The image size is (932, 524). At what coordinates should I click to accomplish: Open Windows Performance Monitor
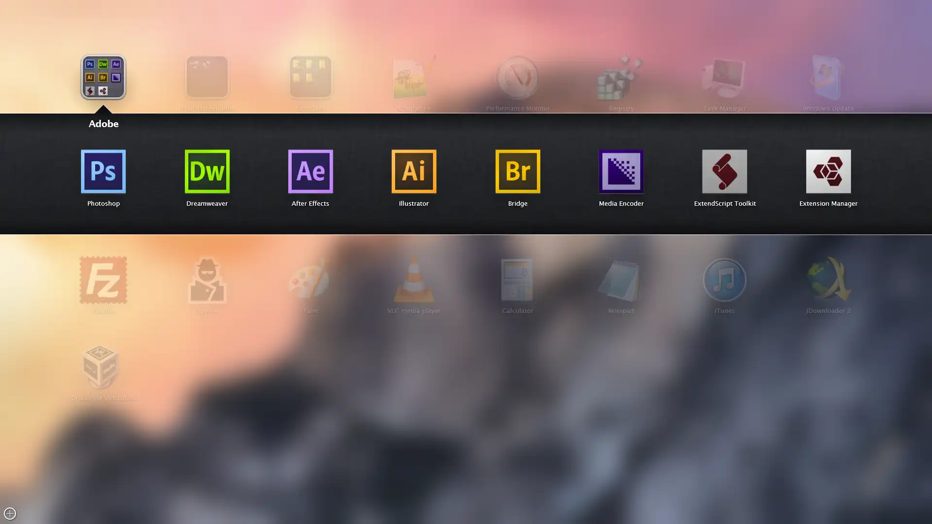pos(517,77)
